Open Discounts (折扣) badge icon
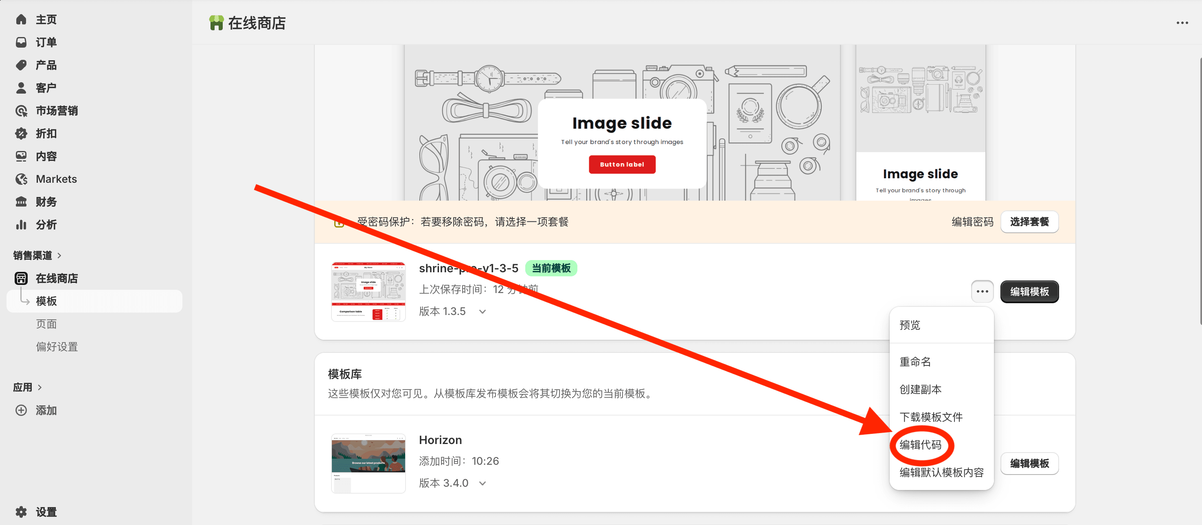The width and height of the screenshot is (1202, 525). click(x=21, y=133)
